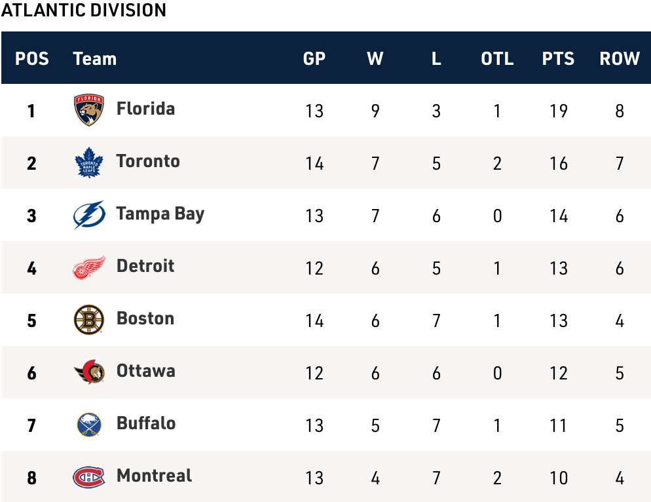Sort standings by PTS column header
Screen dimensions: 651x502
pos(558,58)
